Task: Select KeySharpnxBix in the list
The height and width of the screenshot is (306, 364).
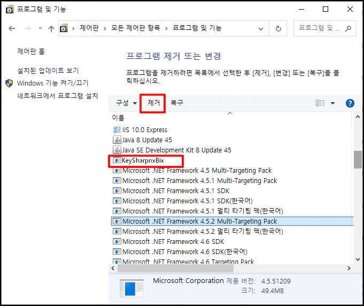Action: coord(143,160)
